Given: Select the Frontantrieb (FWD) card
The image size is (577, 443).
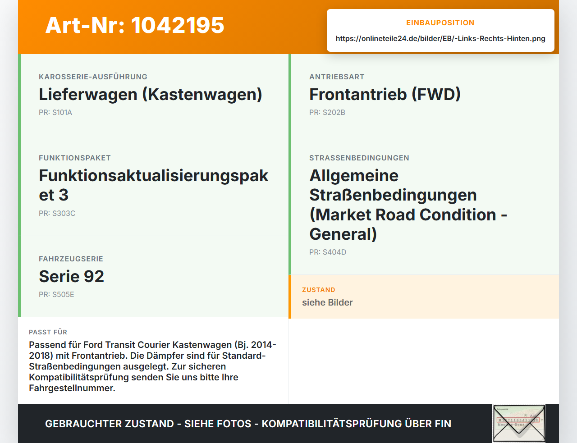Looking at the screenshot, I should [424, 95].
